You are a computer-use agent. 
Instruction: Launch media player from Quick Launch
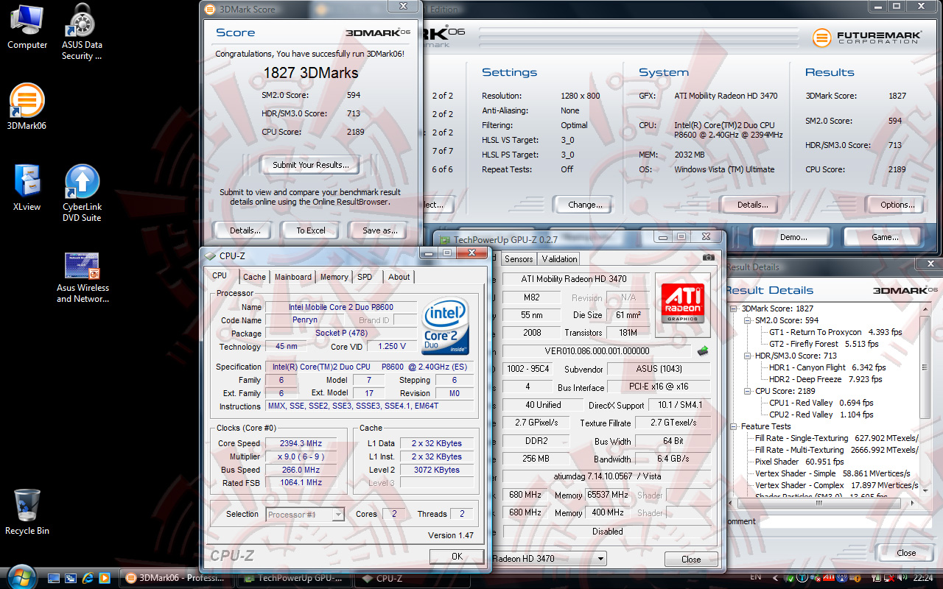(x=104, y=578)
